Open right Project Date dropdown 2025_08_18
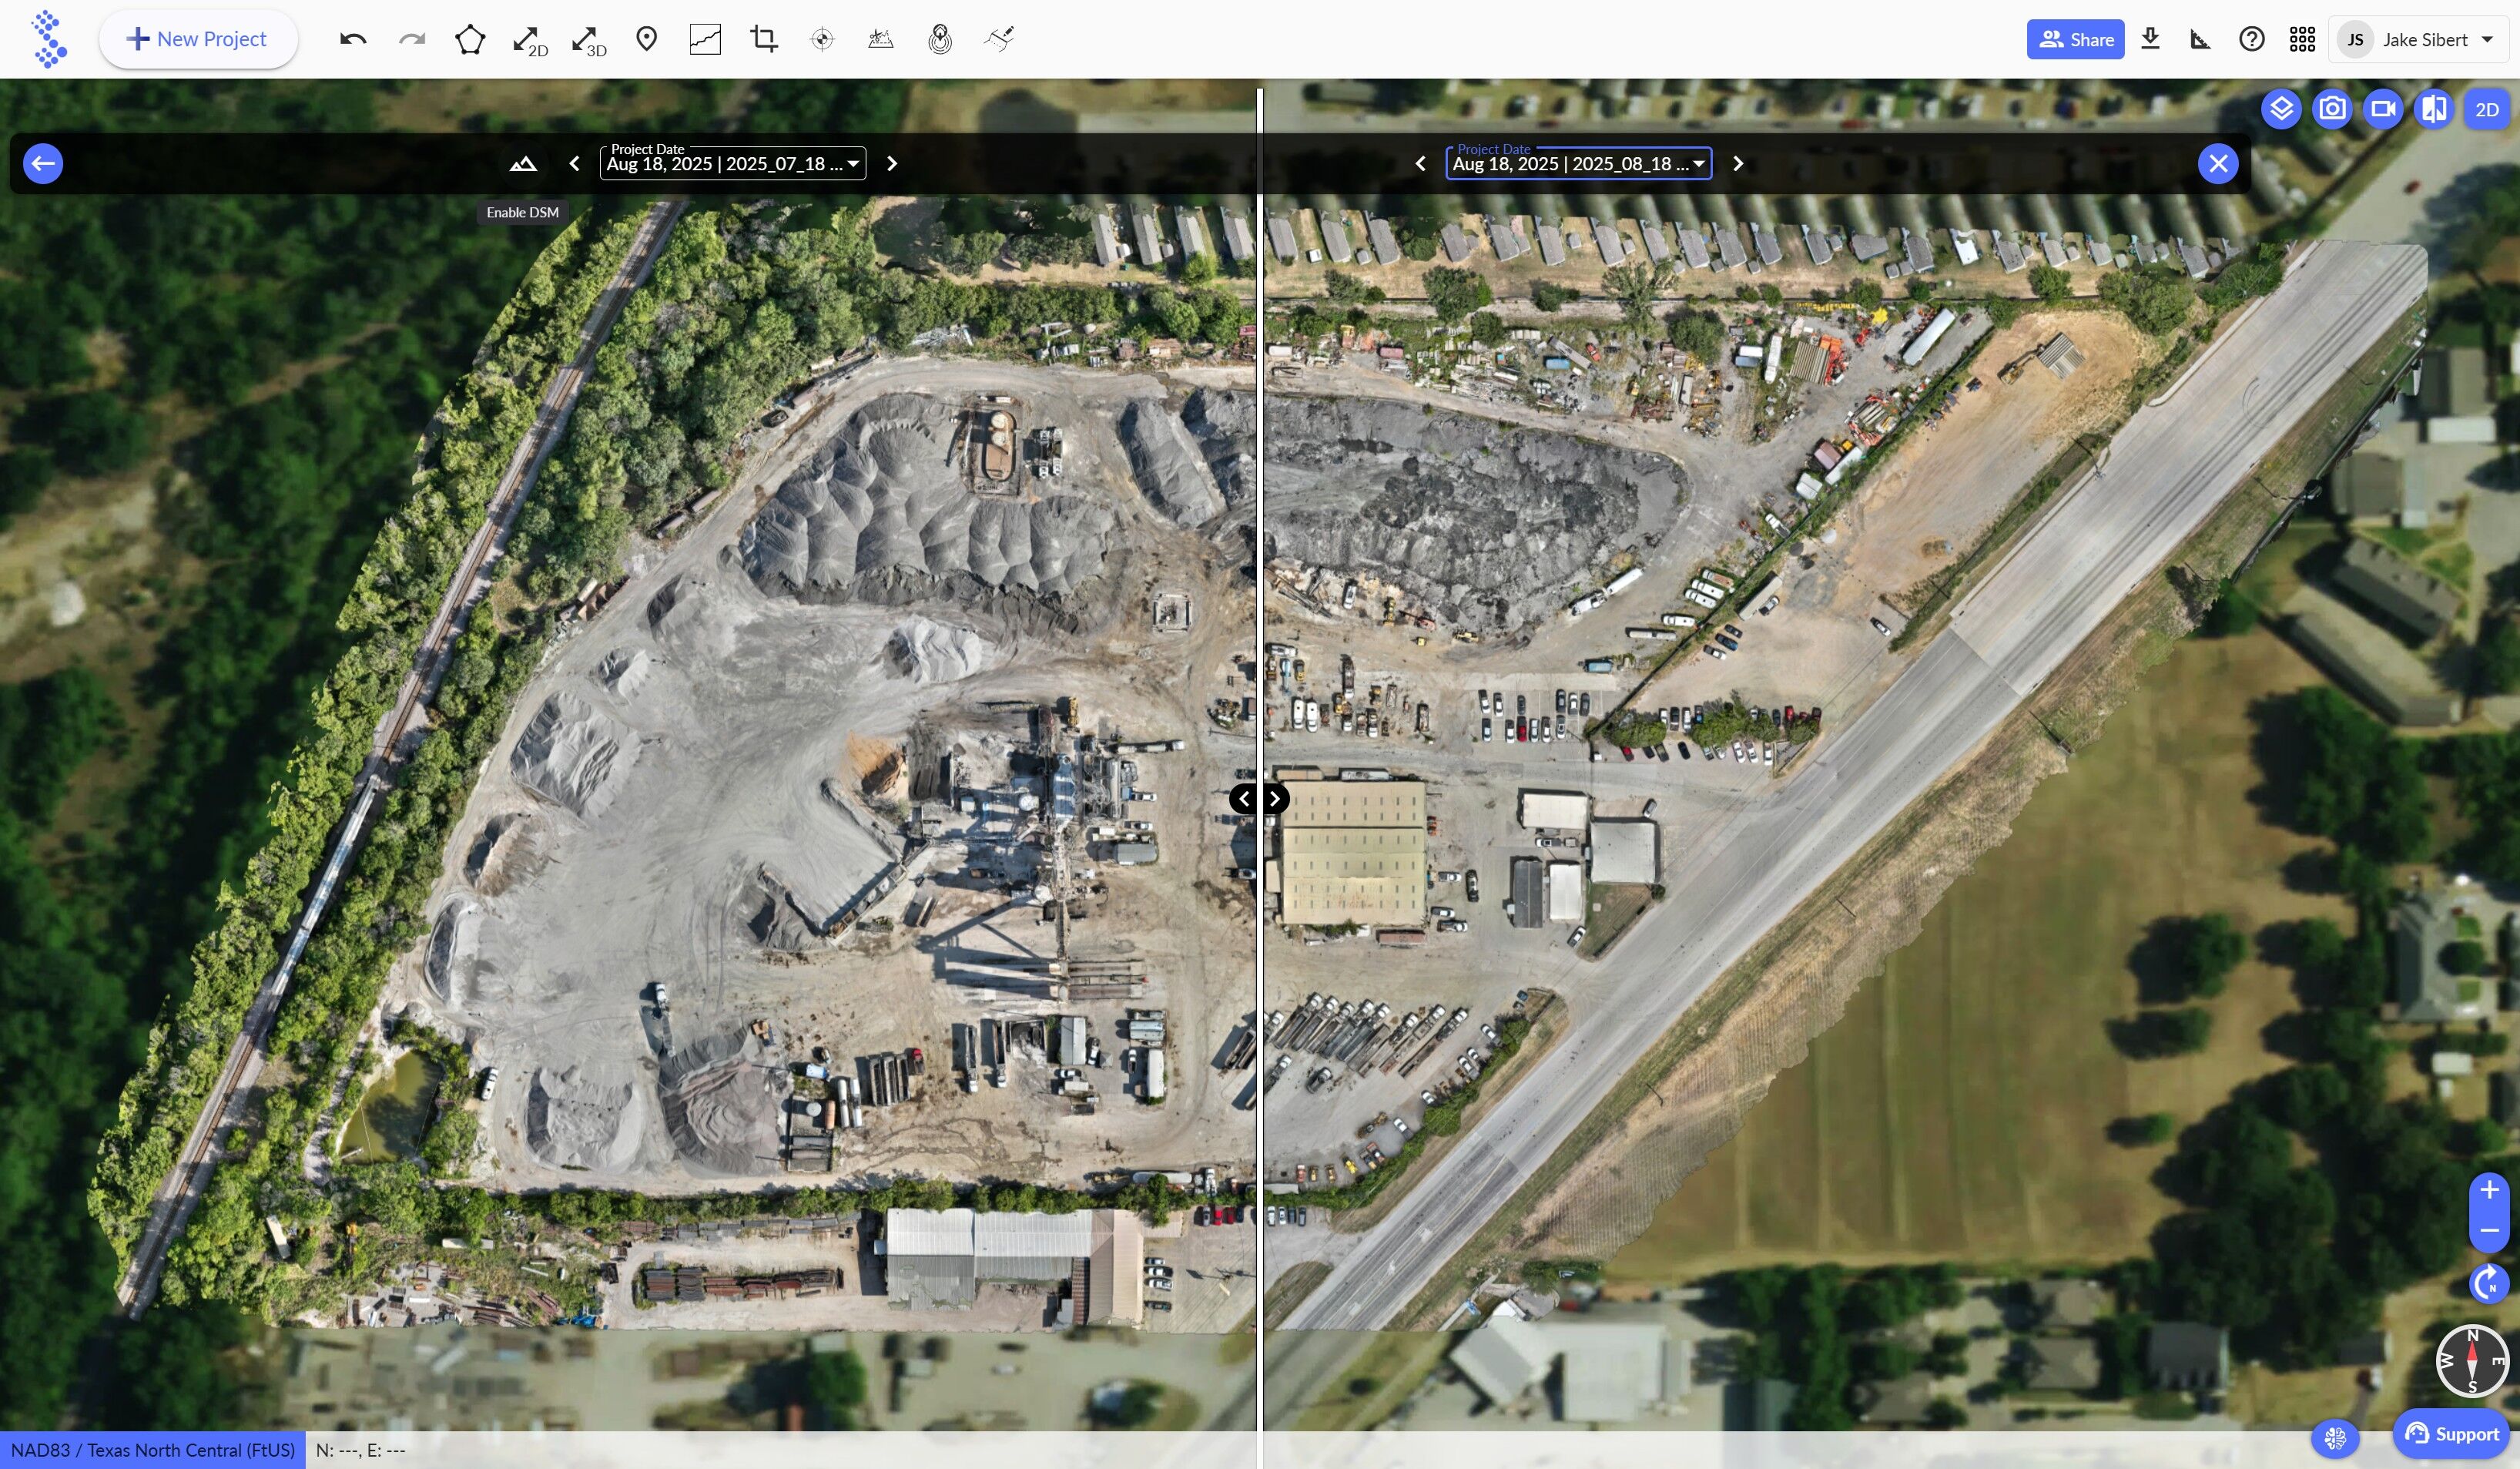Image resolution: width=2520 pixels, height=1469 pixels. (1579, 163)
